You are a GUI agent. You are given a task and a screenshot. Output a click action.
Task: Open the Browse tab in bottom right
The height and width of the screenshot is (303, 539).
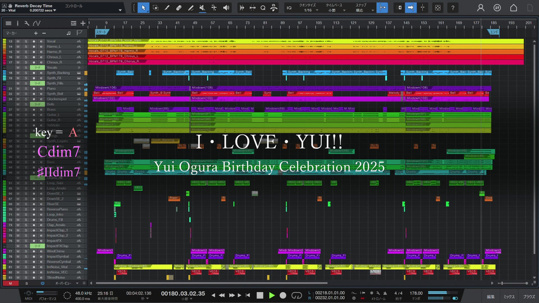(529, 297)
